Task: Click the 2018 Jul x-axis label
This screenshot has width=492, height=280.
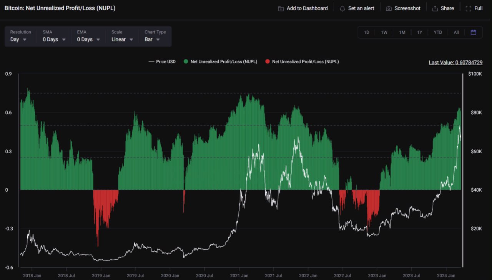Action: 66,275
